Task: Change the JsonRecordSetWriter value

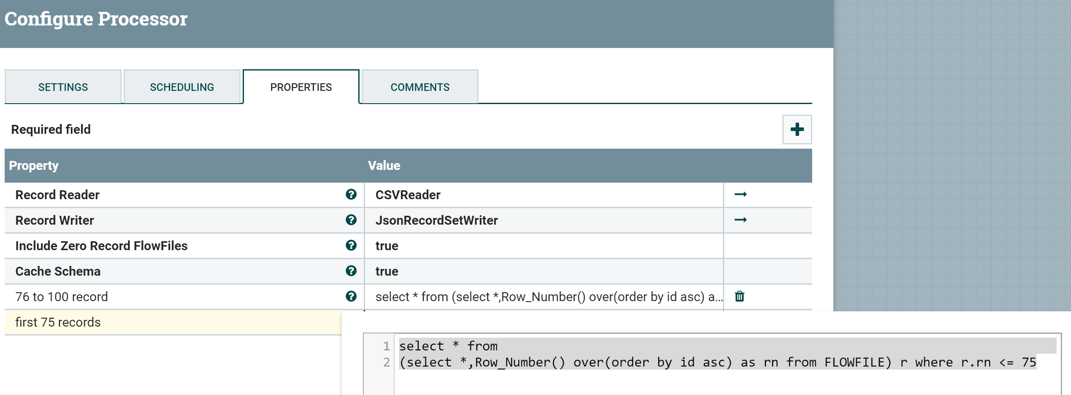Action: pyautogui.click(x=543, y=220)
